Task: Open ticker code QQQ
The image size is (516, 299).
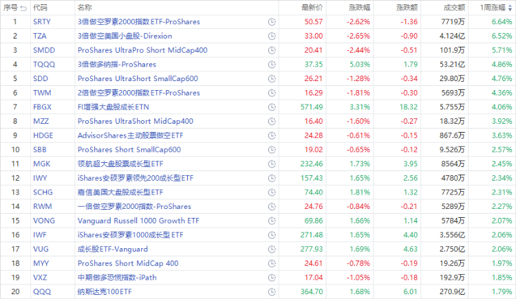Action: (x=42, y=291)
